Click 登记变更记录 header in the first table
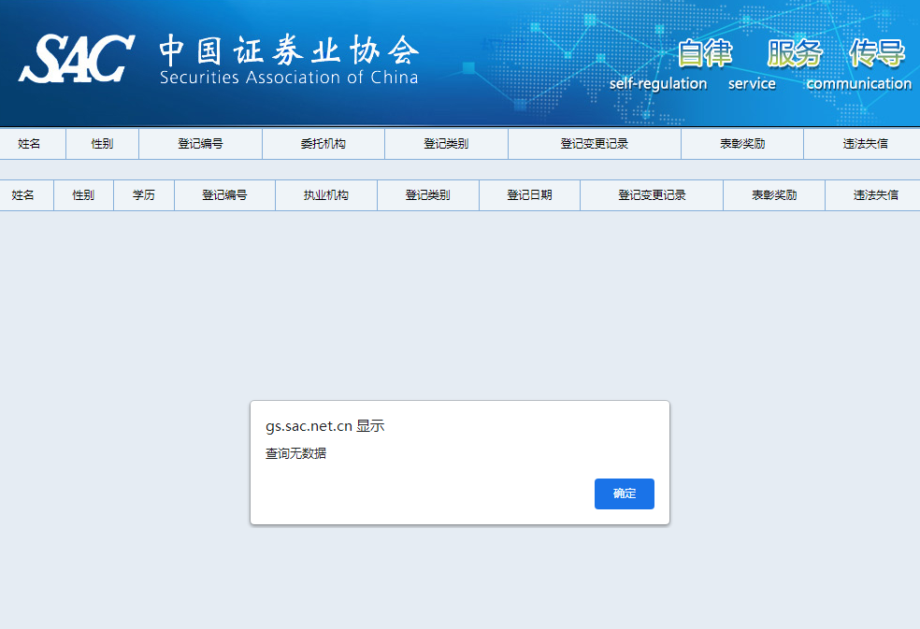The height and width of the screenshot is (629, 920). point(595,144)
